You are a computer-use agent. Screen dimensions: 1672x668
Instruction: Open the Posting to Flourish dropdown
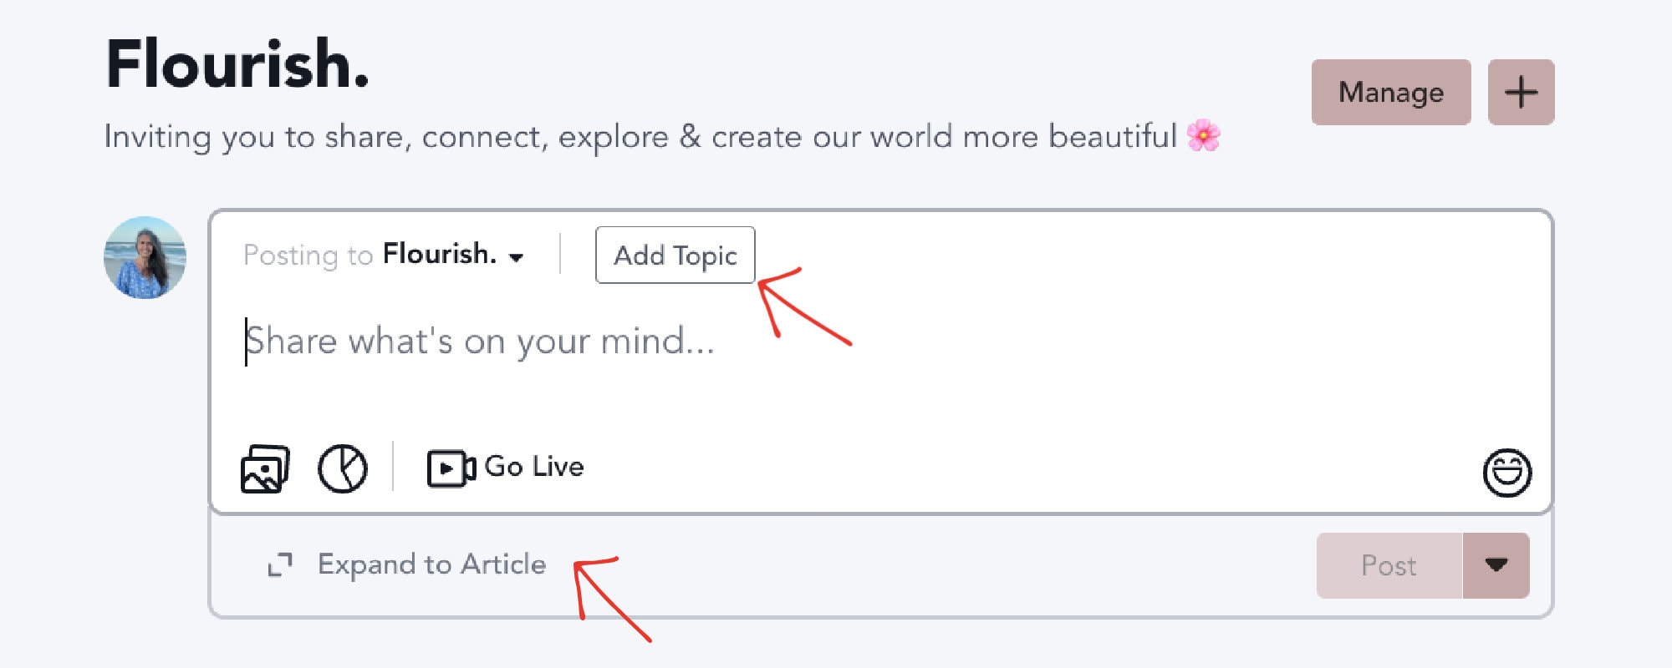click(x=384, y=255)
